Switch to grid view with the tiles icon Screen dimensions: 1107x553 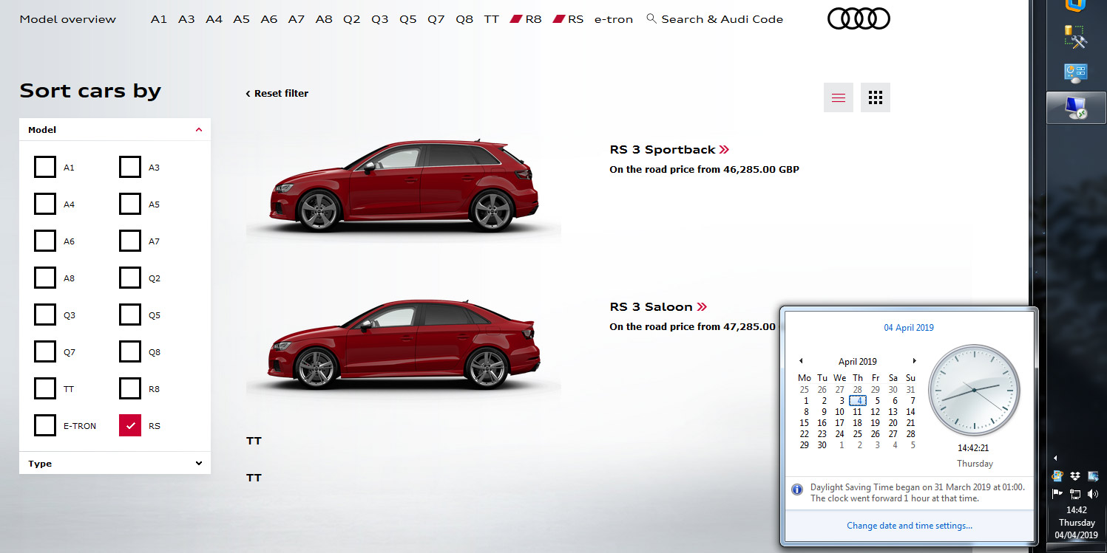pyautogui.click(x=876, y=97)
